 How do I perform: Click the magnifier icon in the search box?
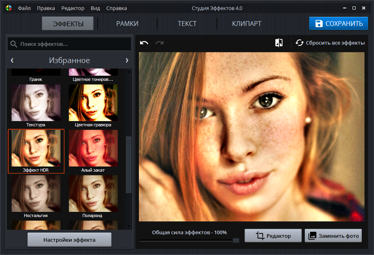point(14,44)
